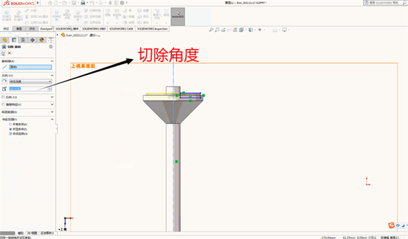The width and height of the screenshot is (408, 239).
Task: Open the View Settings monitor icon
Action: pyautogui.click(x=284, y=30)
